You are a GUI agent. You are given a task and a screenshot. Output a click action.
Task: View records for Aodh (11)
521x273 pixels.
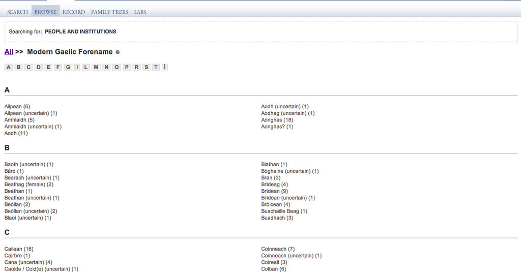pyautogui.click(x=16, y=133)
